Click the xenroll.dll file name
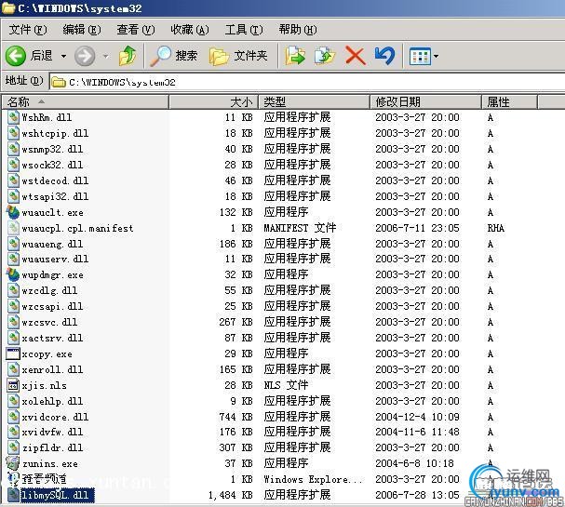 pyautogui.click(x=52, y=369)
